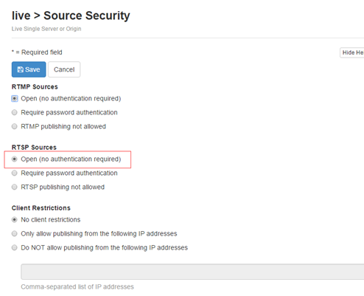This screenshot has width=364, height=296.
Task: Cancel the source security changes
Action: tap(64, 69)
